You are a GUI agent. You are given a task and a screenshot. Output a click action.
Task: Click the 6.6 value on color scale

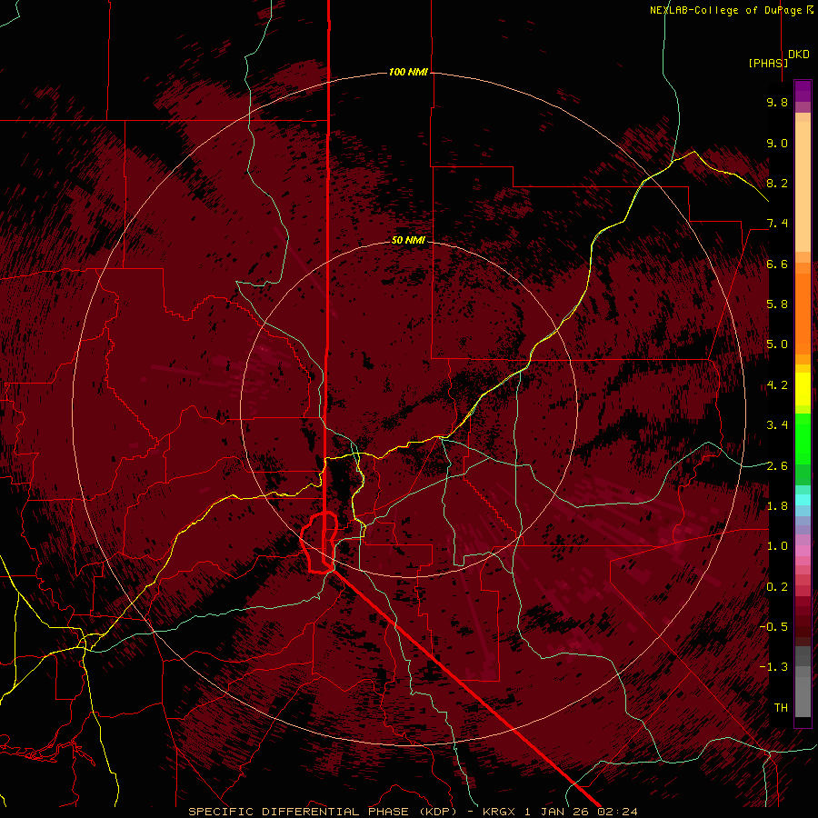click(777, 264)
